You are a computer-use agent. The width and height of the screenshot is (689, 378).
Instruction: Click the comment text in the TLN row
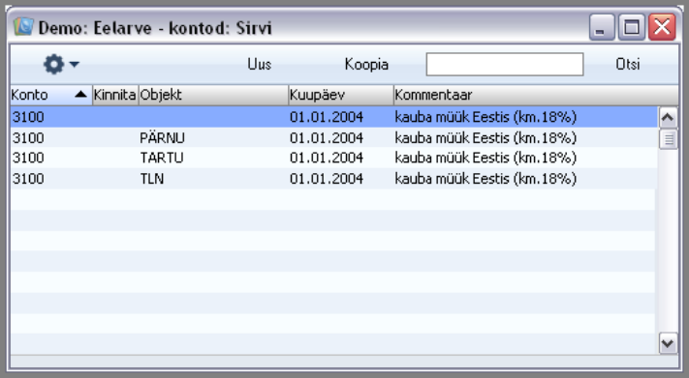point(485,179)
